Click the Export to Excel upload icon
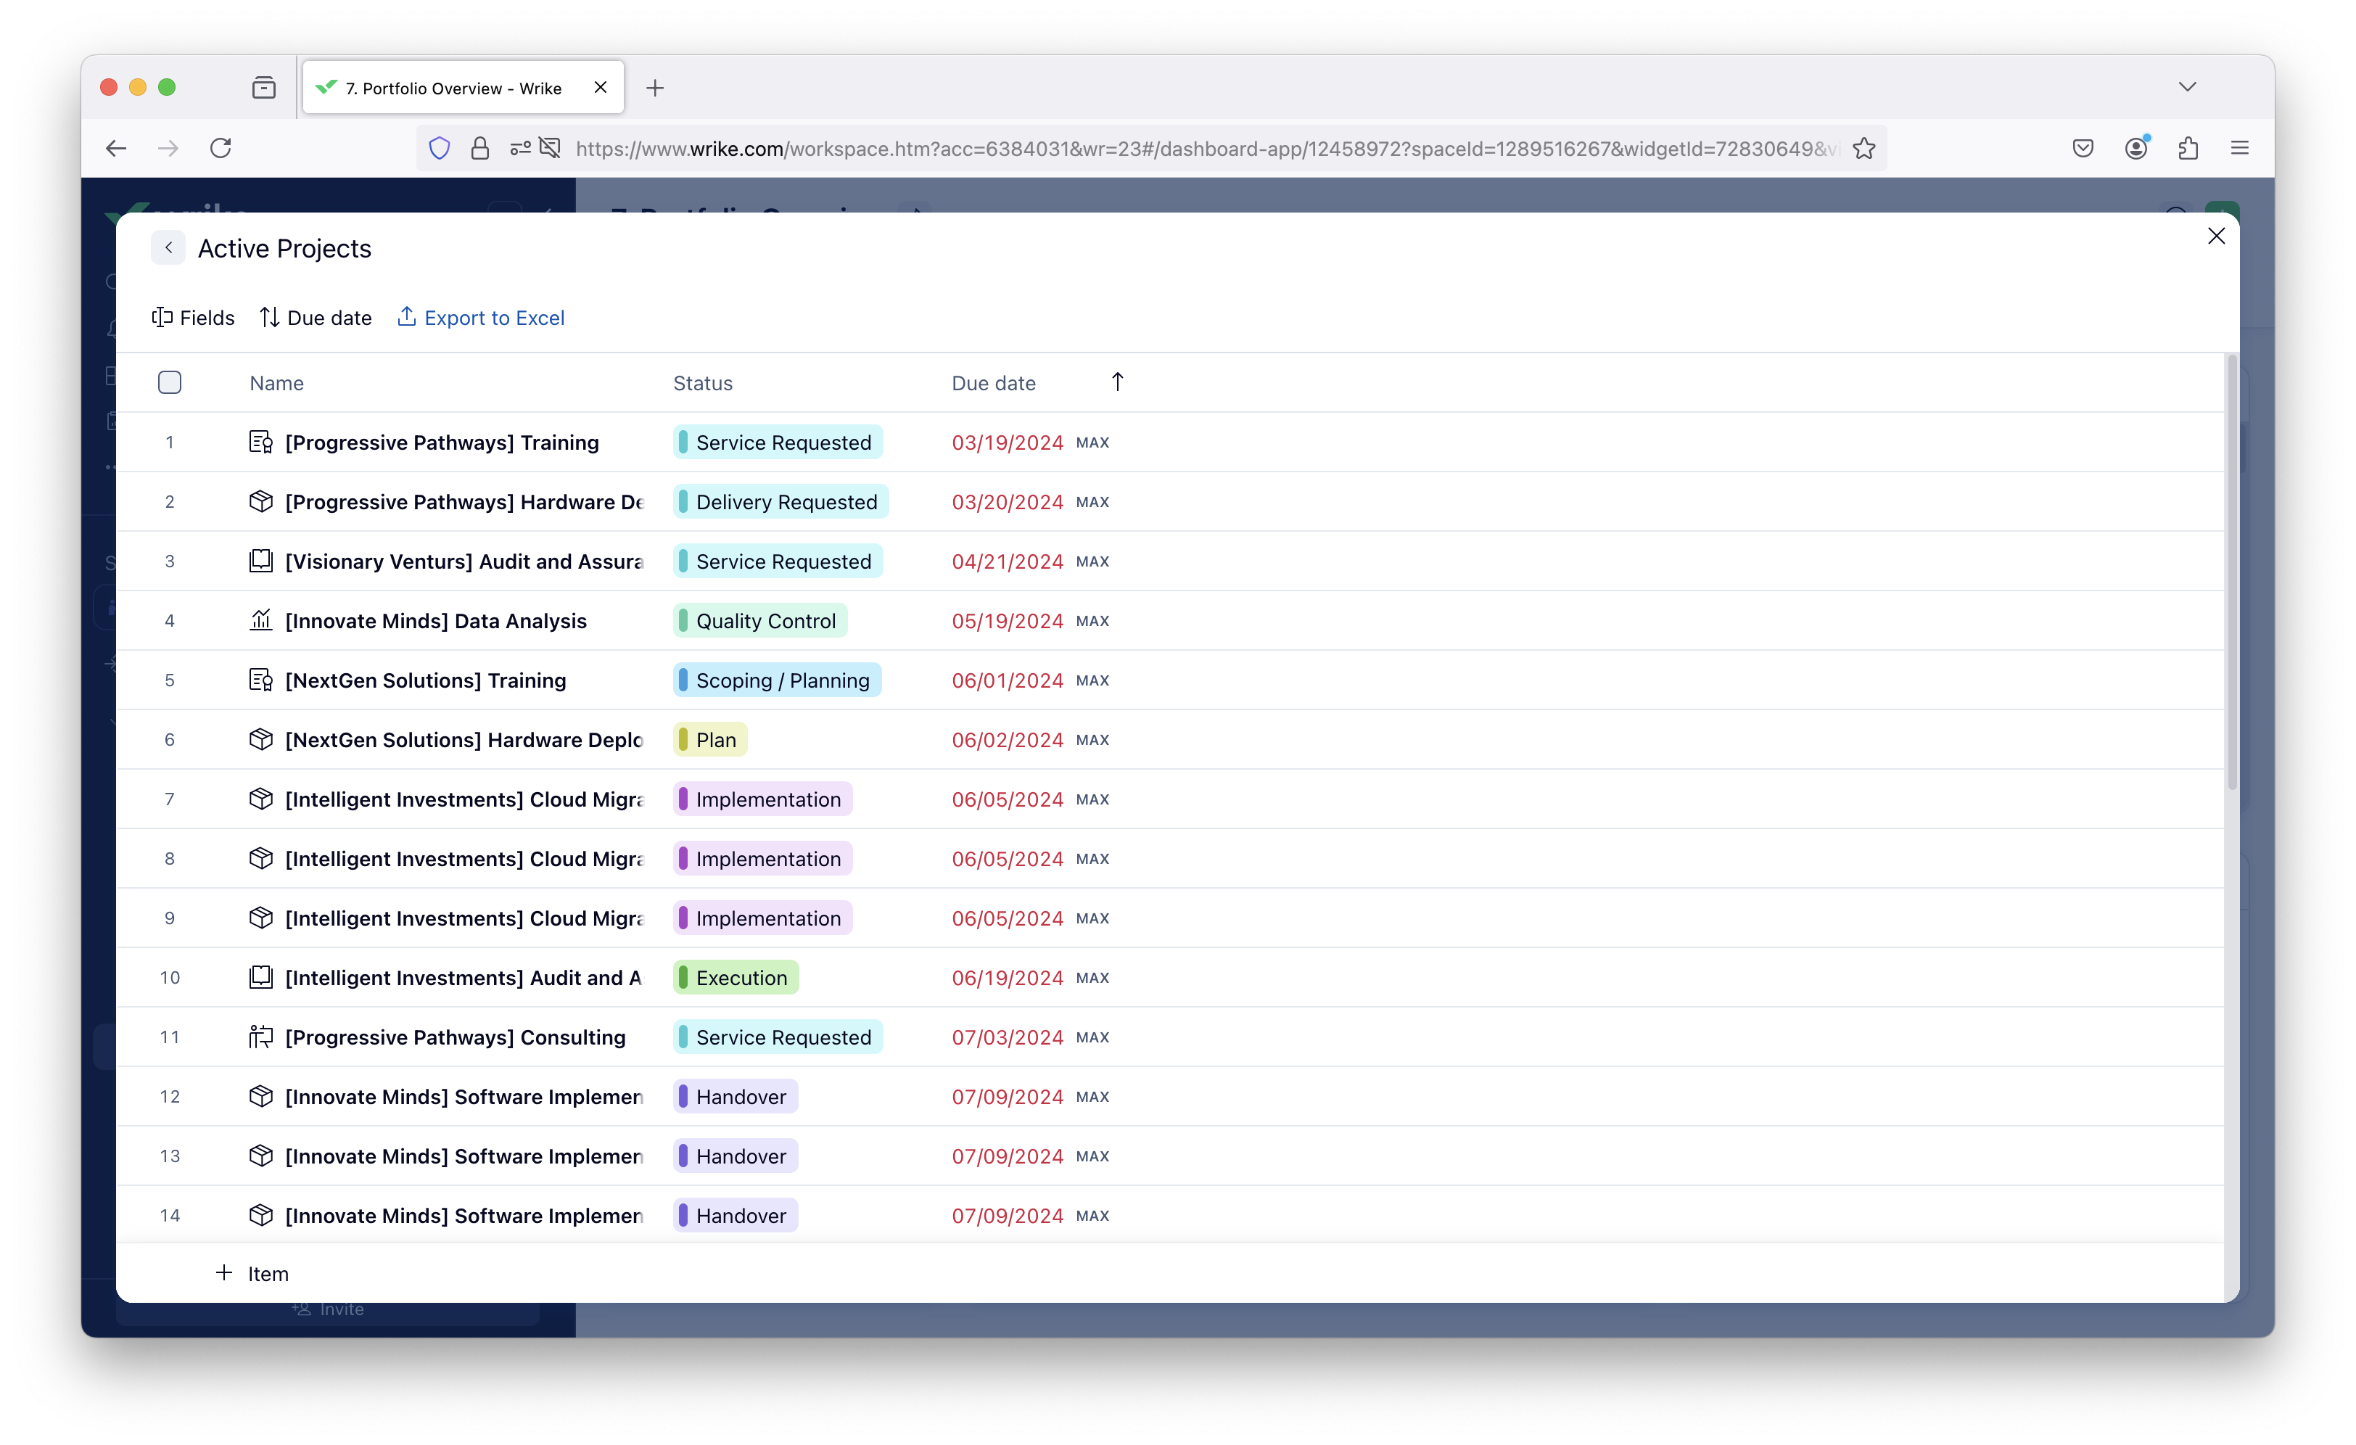 pos(406,316)
